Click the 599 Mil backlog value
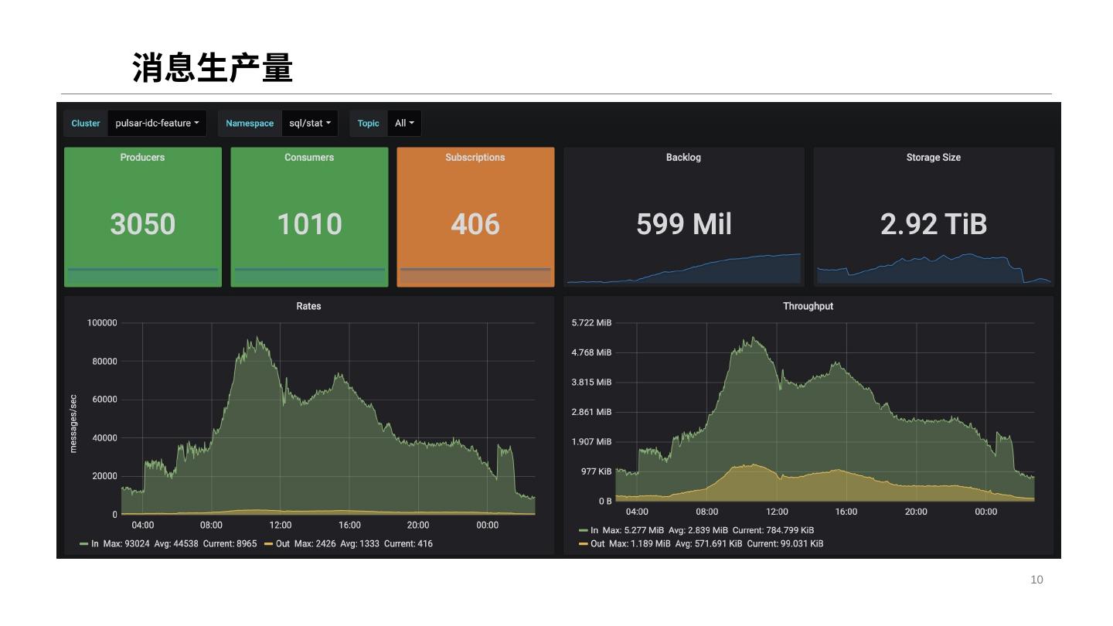Image resolution: width=1113 pixels, height=626 pixels. coord(683,224)
